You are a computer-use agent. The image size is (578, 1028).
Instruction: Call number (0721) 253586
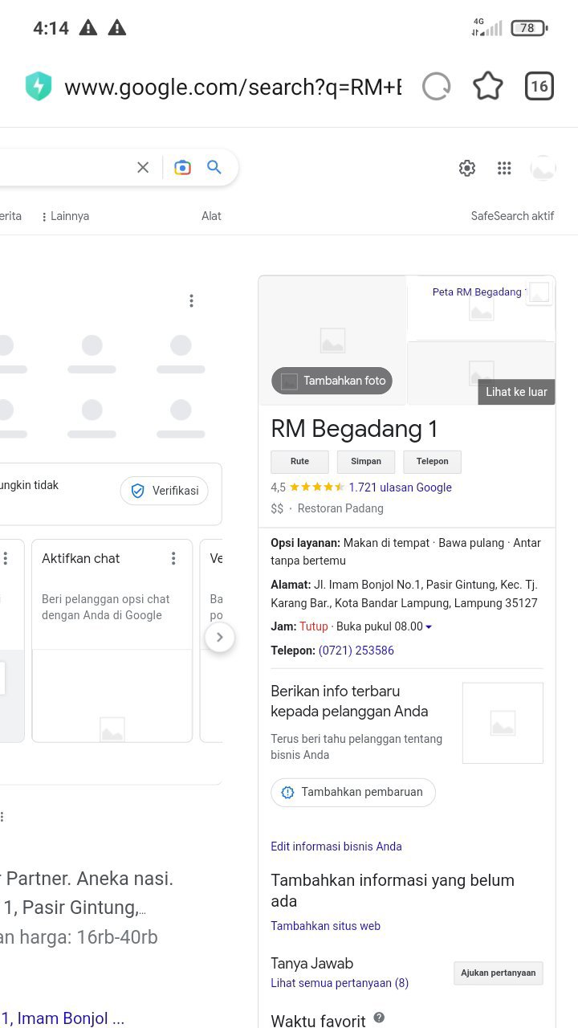(356, 651)
